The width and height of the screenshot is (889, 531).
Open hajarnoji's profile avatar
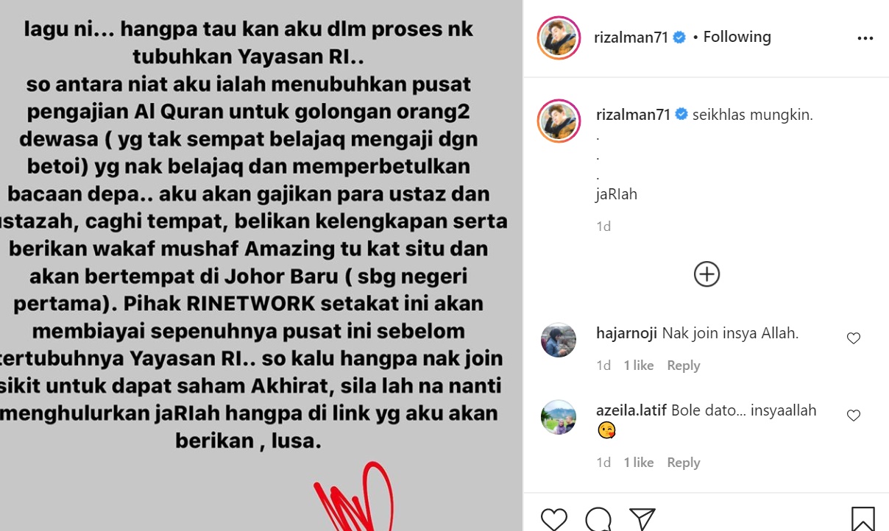[559, 340]
